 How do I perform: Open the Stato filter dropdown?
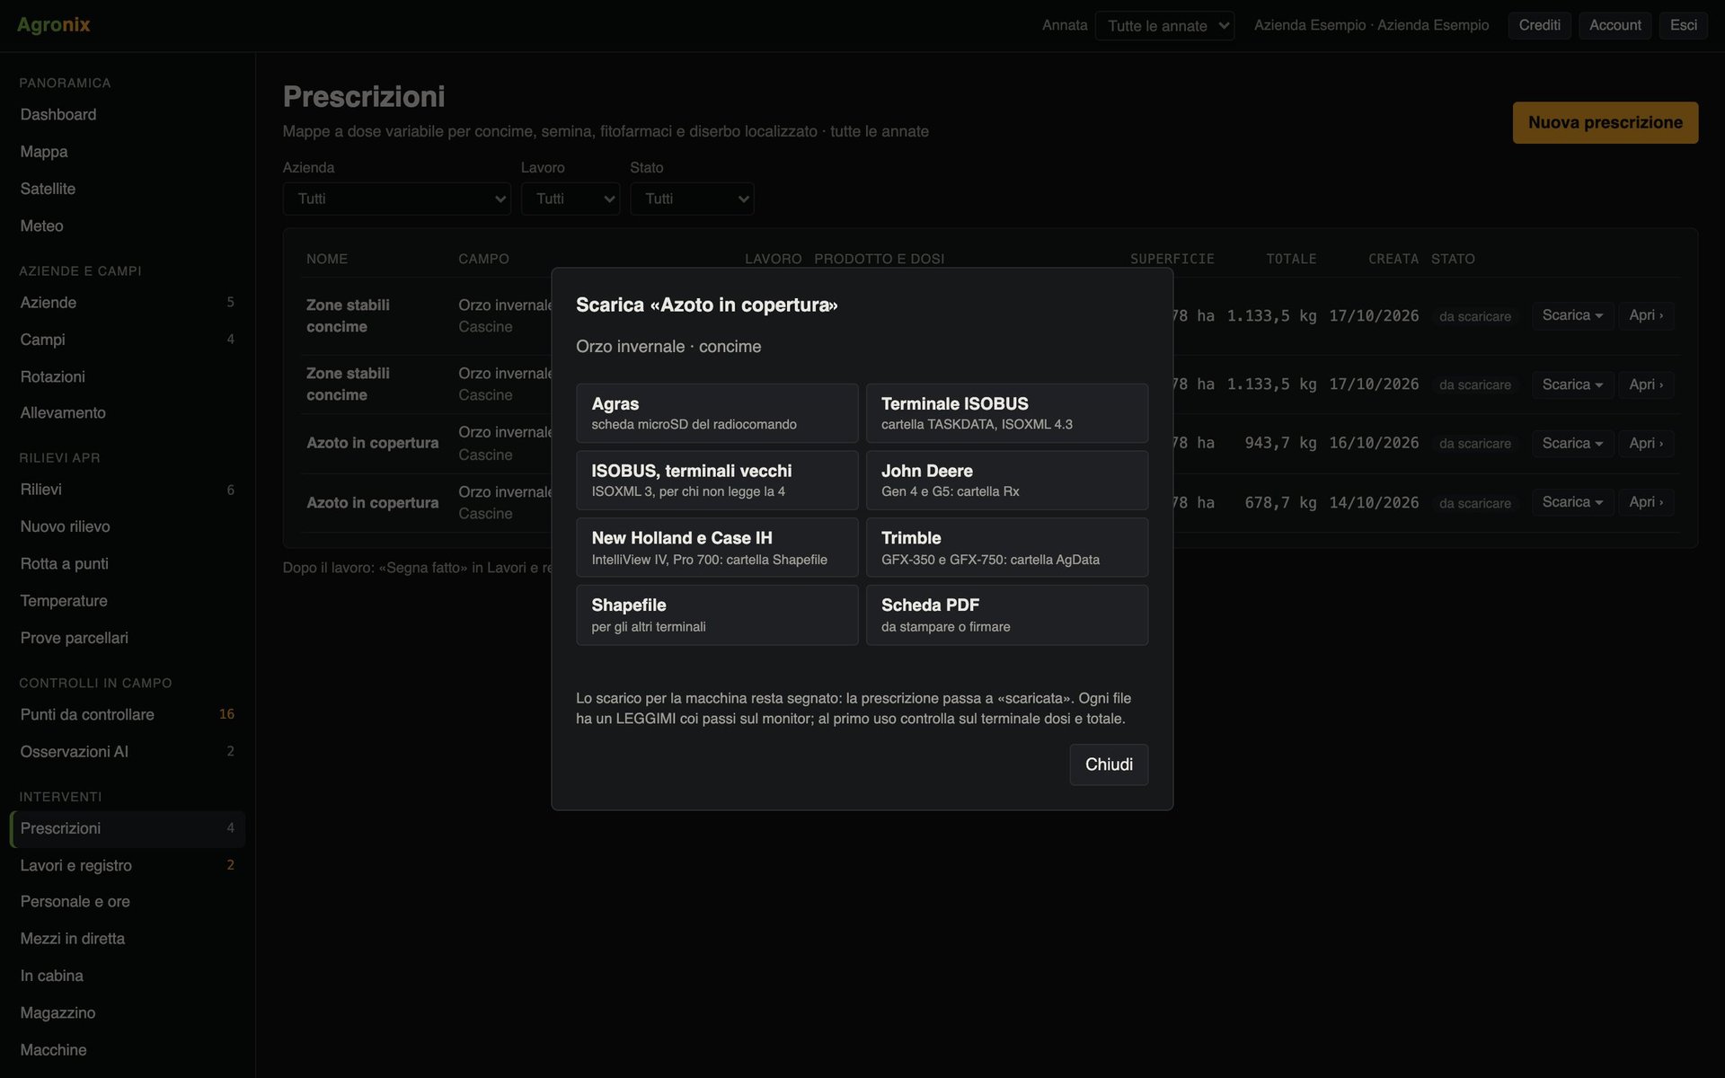pos(692,199)
